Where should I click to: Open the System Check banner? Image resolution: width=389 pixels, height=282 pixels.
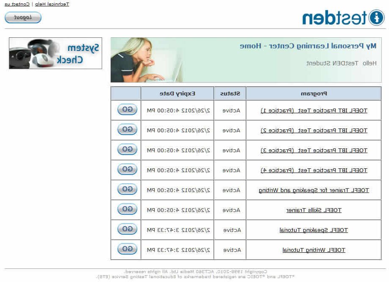56,53
